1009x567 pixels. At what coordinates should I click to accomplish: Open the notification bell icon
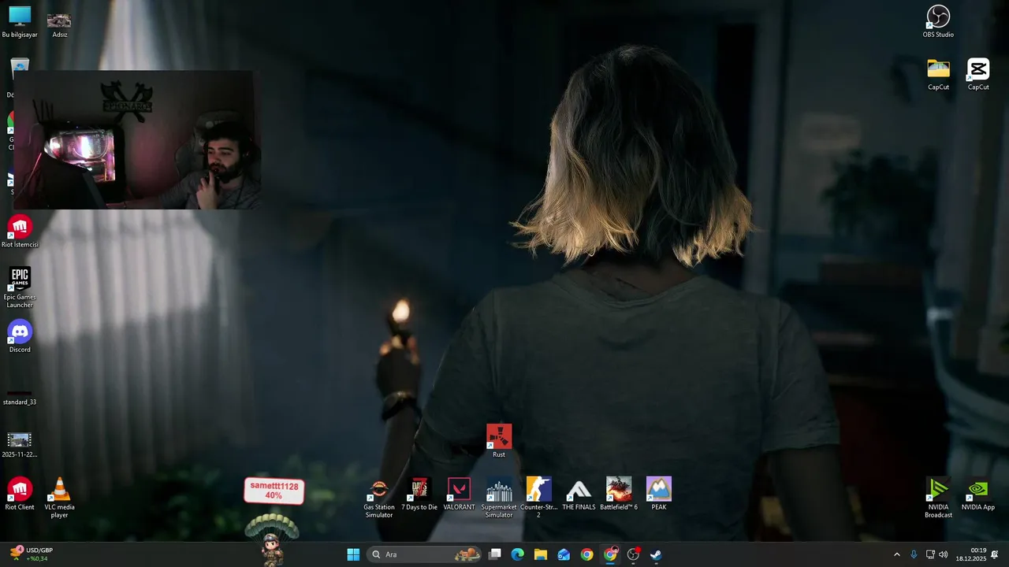click(995, 554)
